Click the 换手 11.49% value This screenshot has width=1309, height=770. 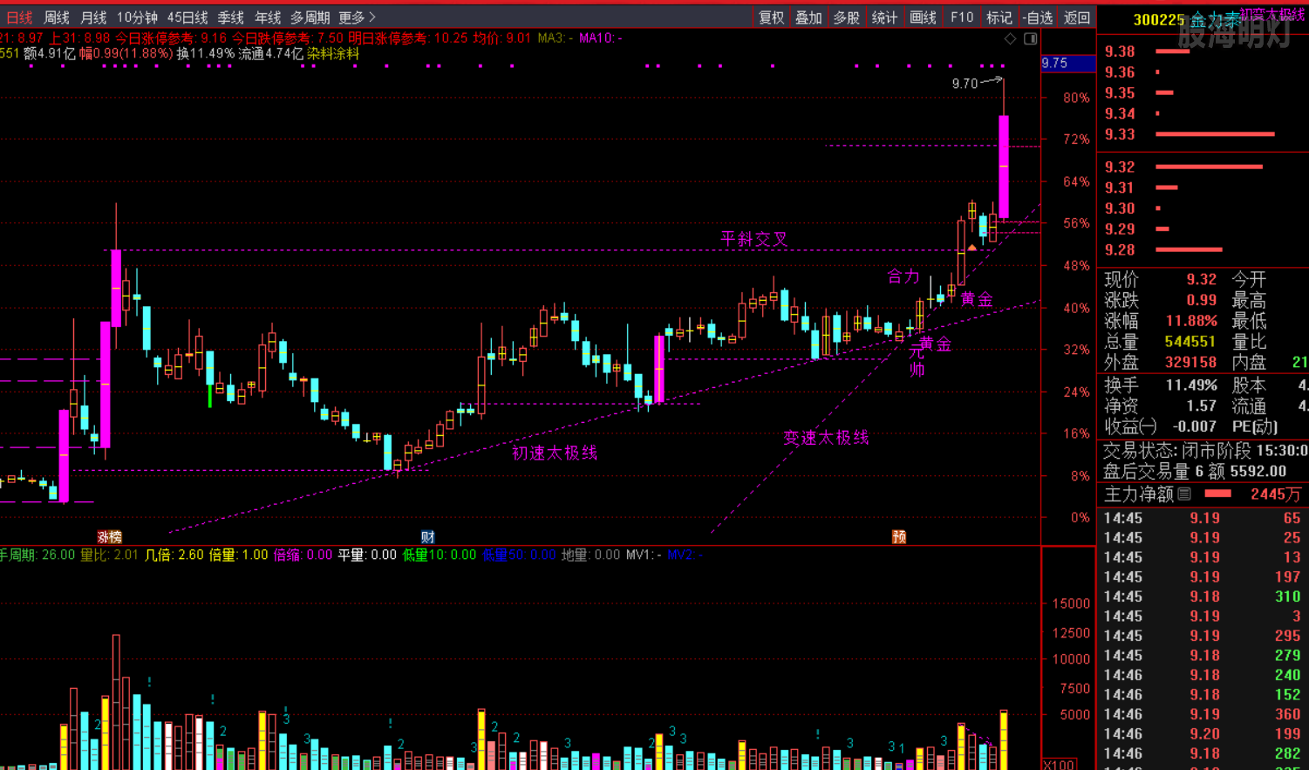coord(1191,385)
